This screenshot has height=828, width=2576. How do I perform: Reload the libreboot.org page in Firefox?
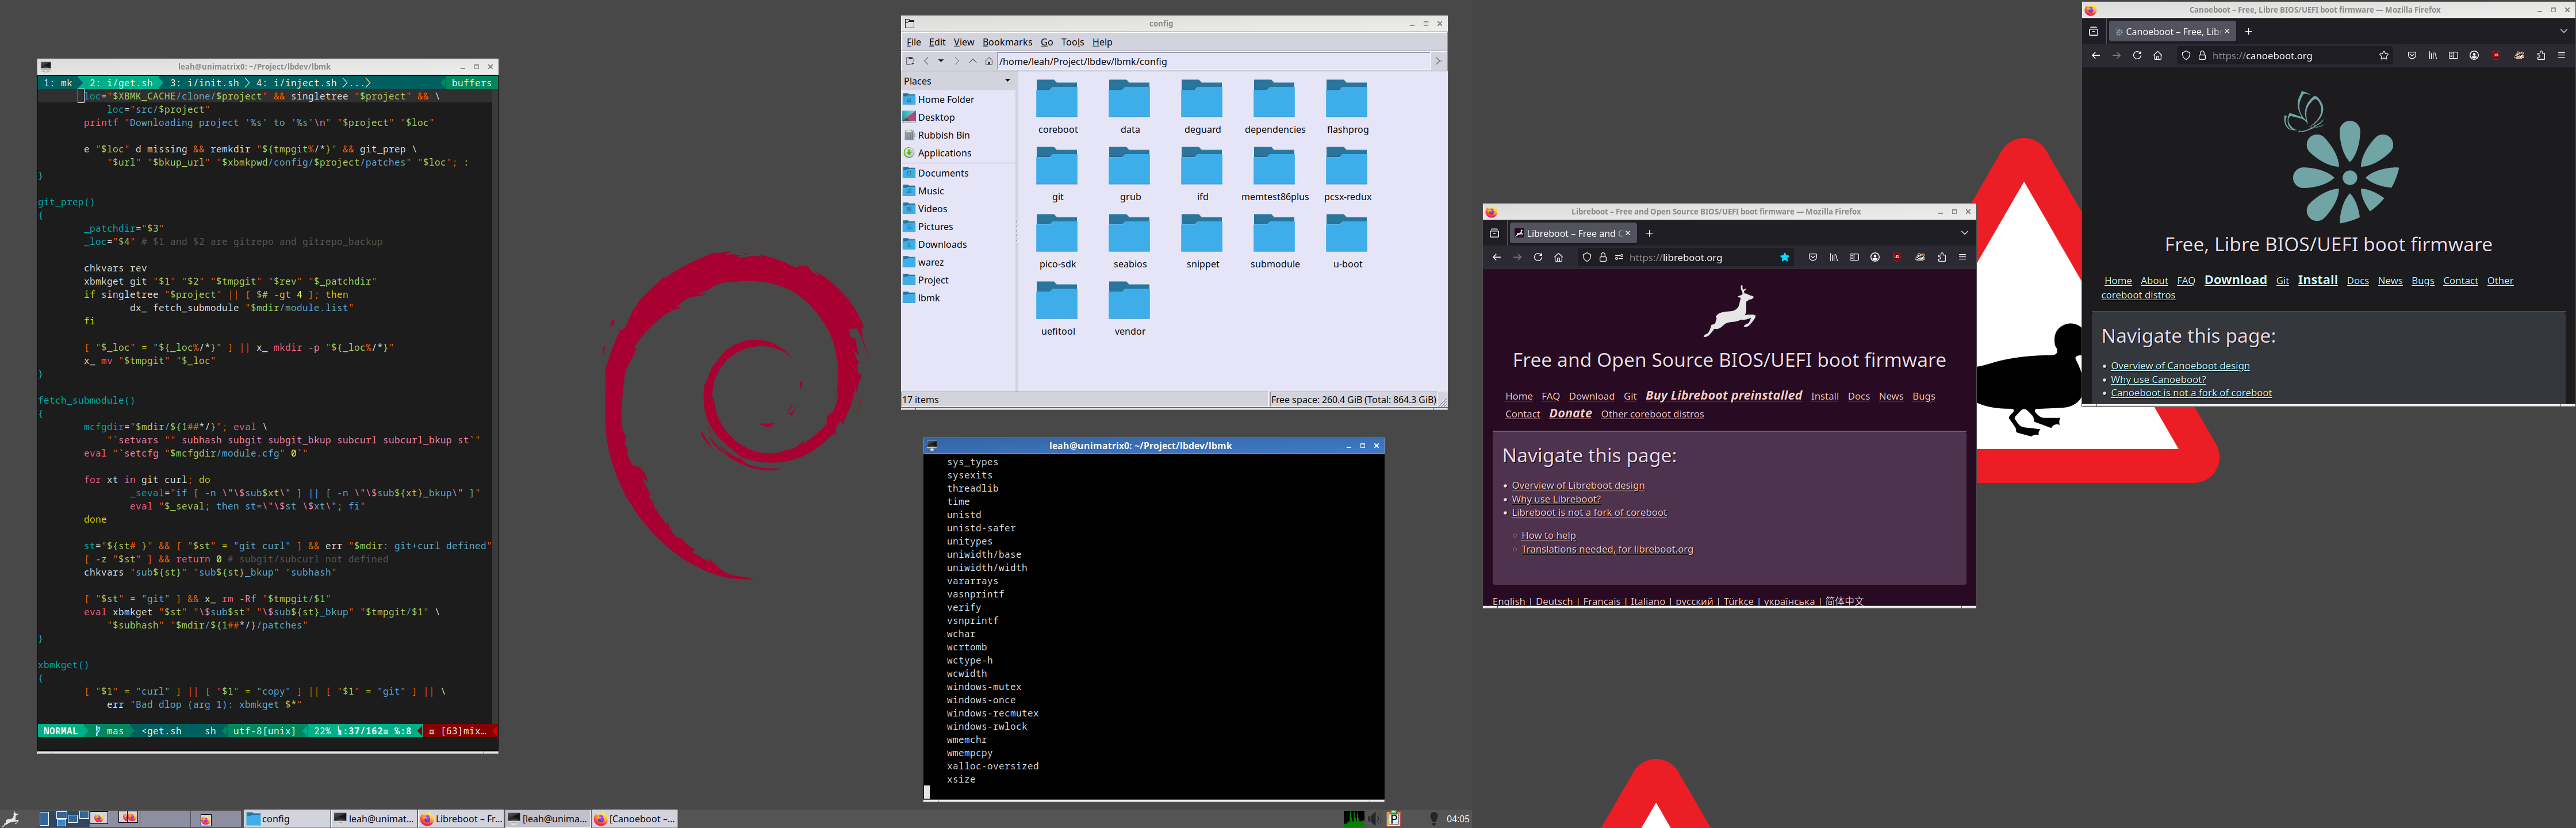coord(1538,257)
